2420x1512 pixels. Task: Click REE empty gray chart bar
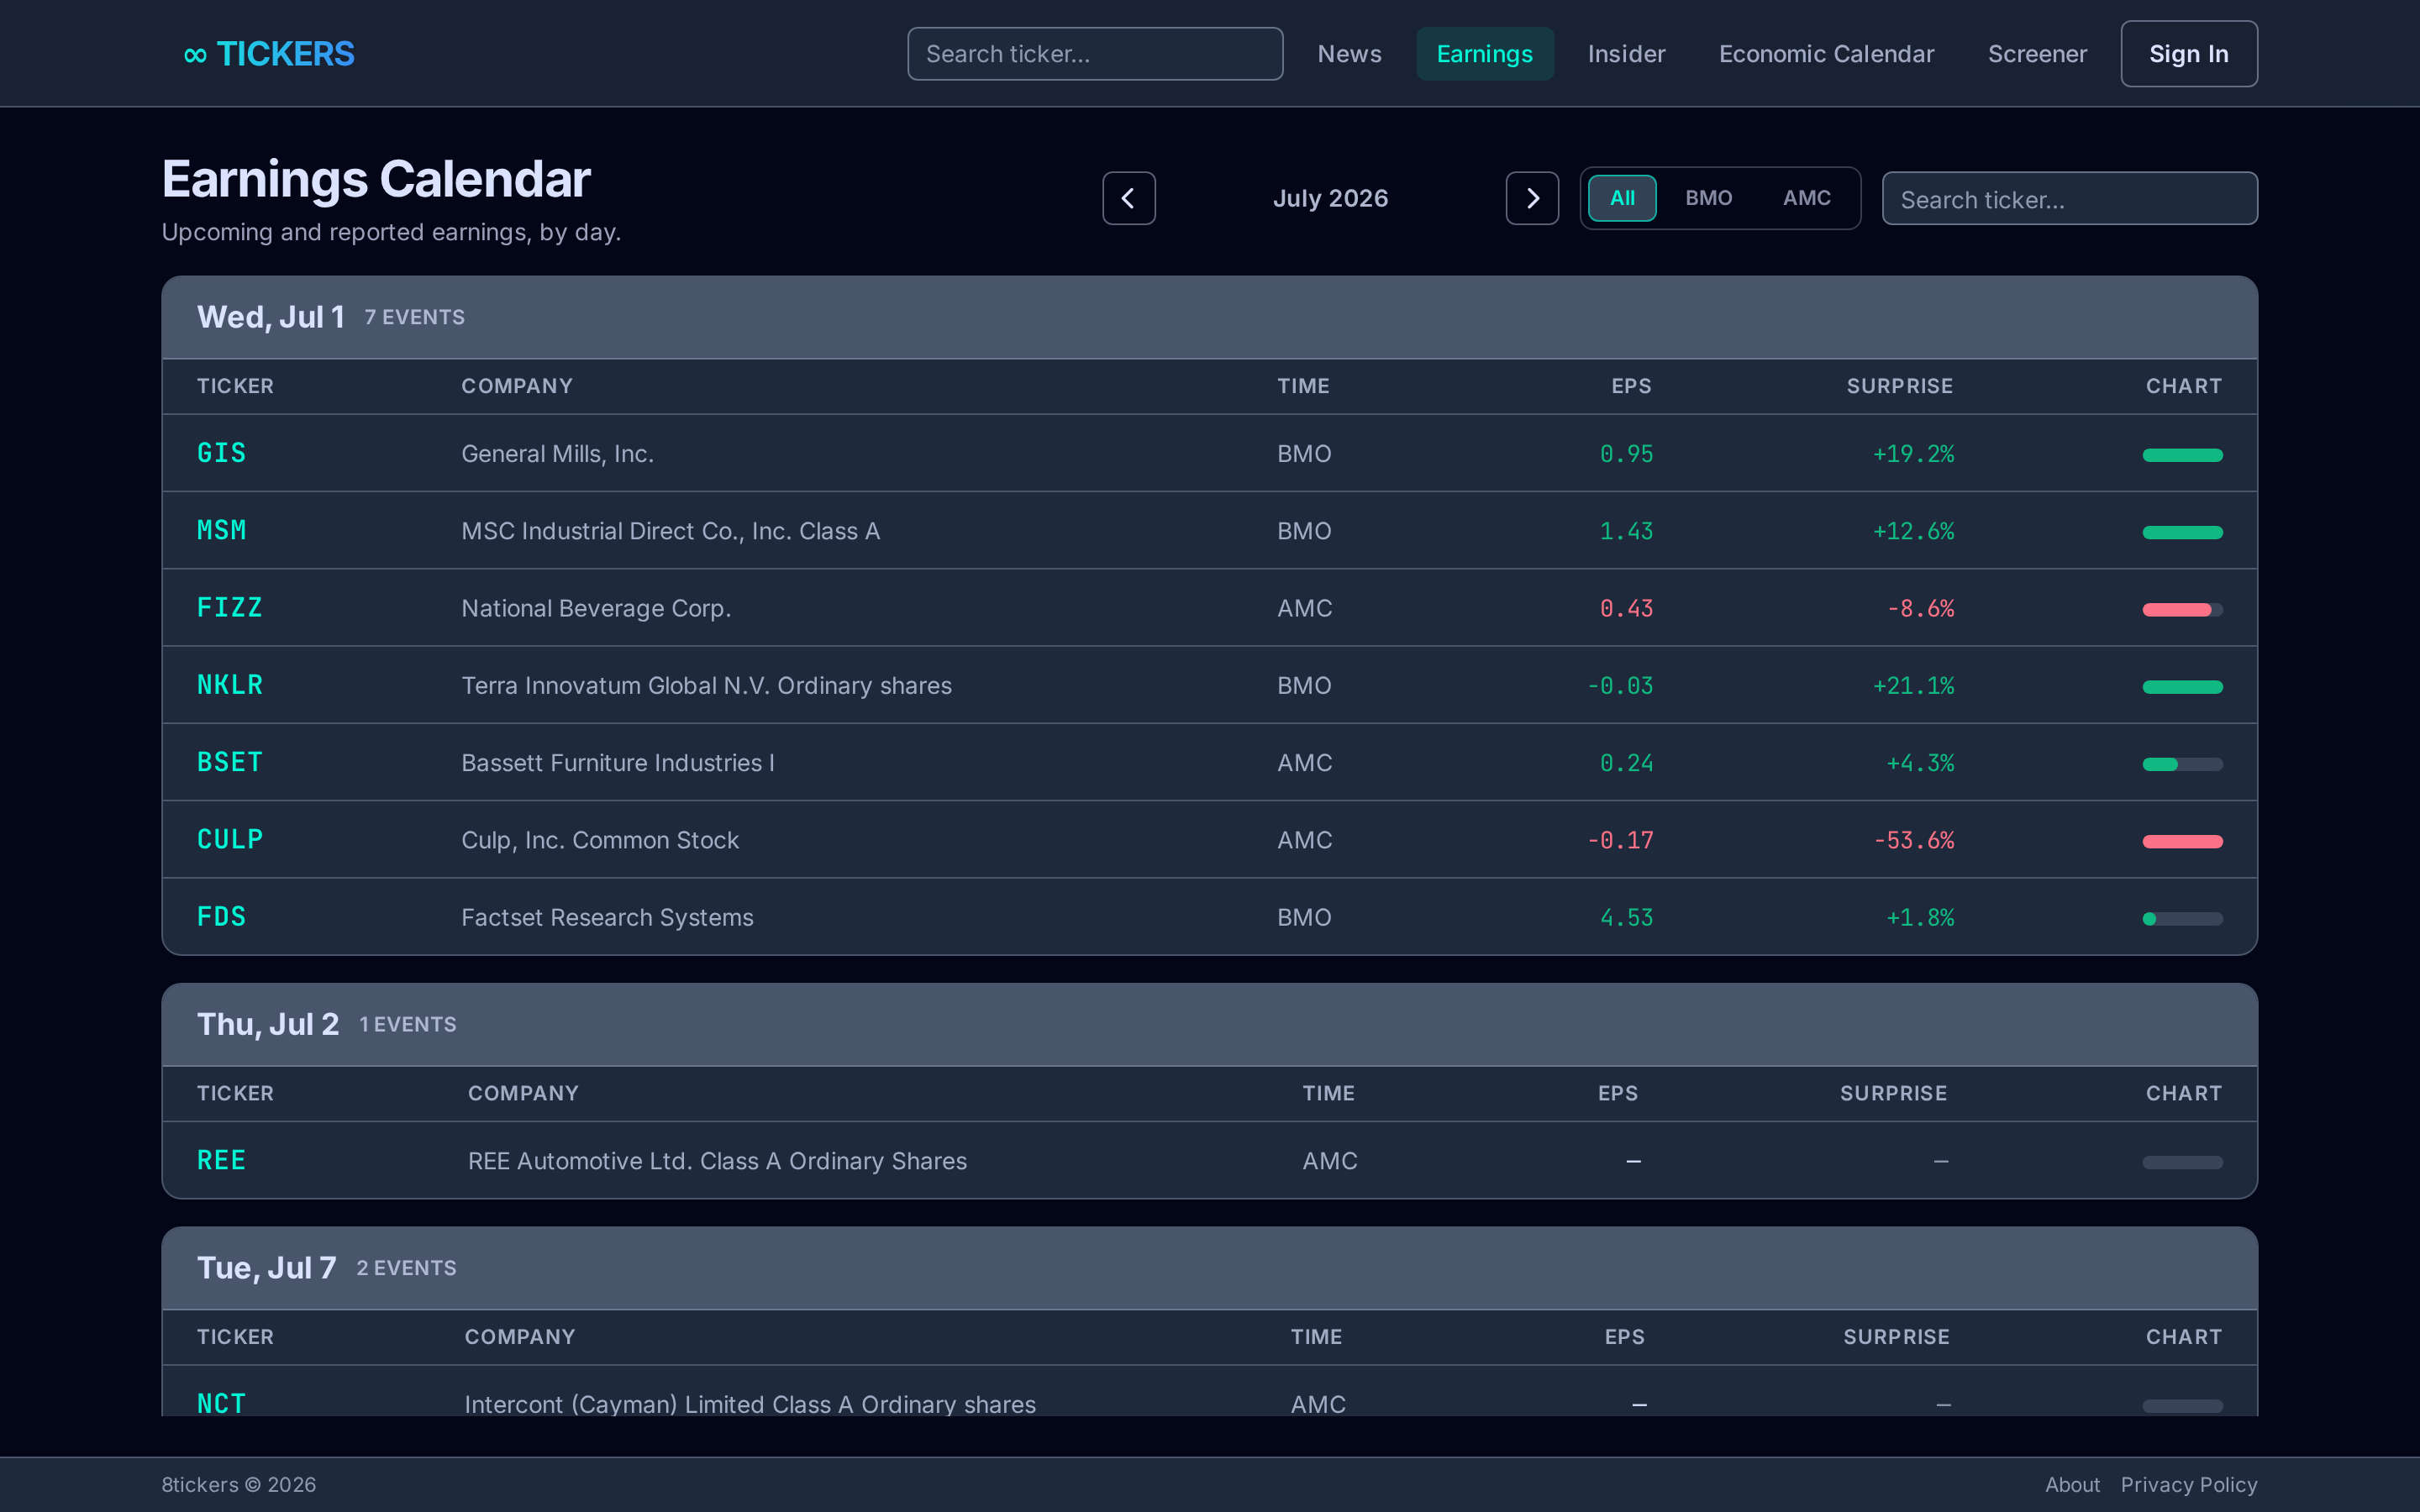coord(2182,1162)
